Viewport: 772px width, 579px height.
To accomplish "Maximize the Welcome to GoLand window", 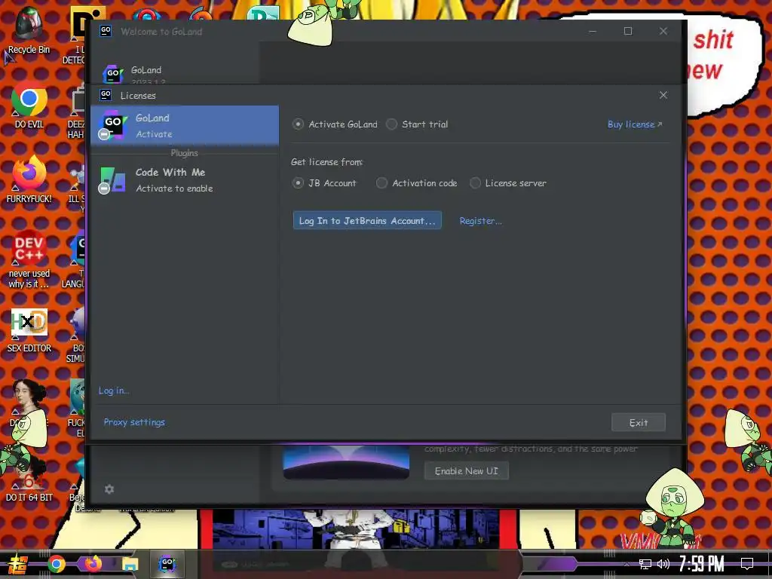I will (x=628, y=31).
